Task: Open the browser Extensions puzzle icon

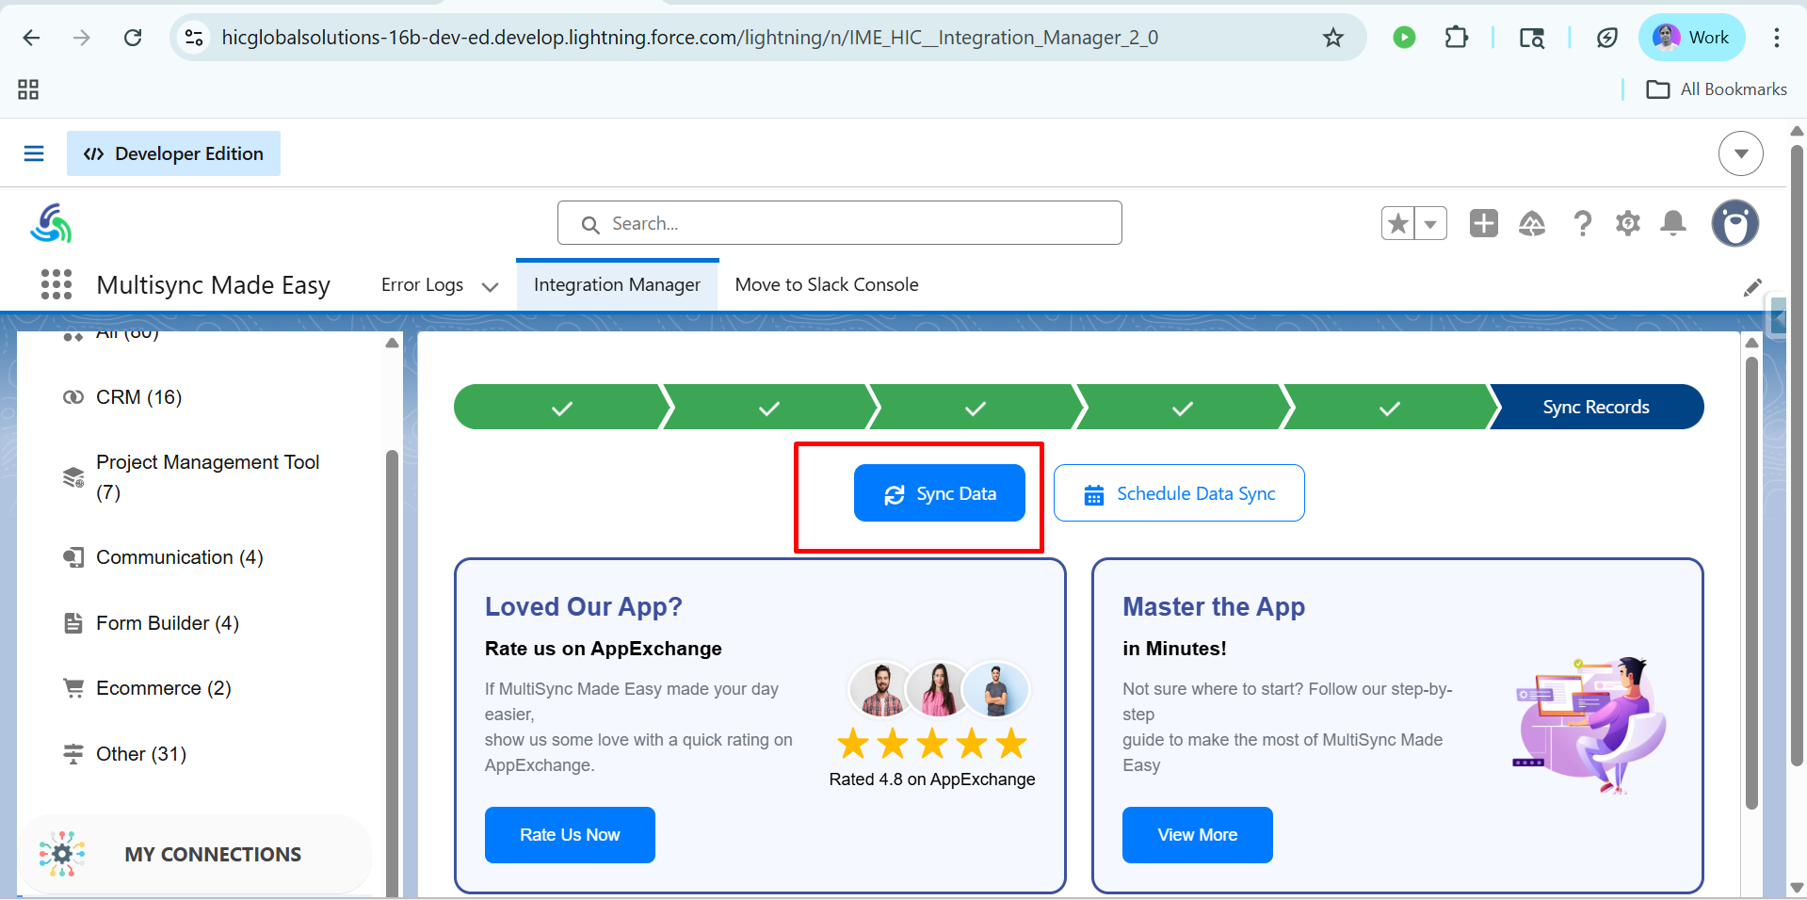Action: (1456, 38)
